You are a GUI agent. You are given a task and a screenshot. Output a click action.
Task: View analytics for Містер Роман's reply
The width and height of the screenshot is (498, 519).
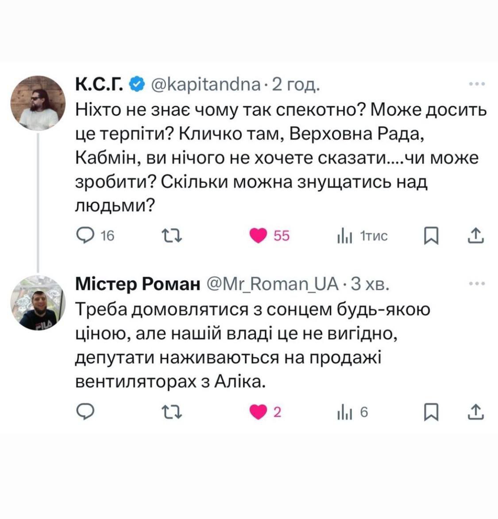(x=345, y=412)
